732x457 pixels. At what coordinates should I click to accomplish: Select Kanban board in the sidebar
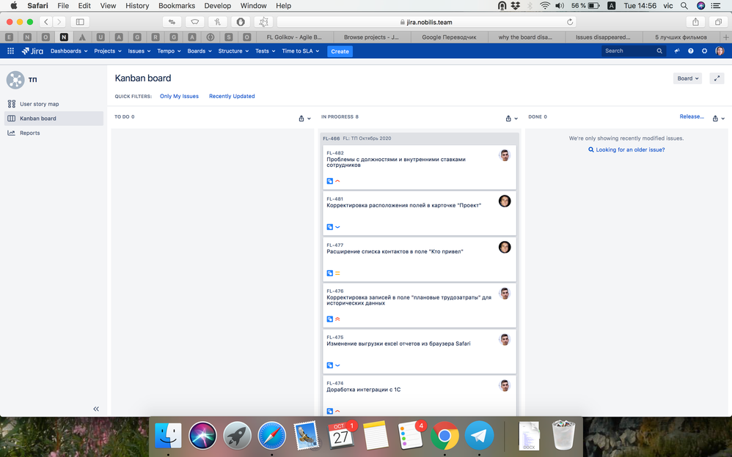[54, 119]
